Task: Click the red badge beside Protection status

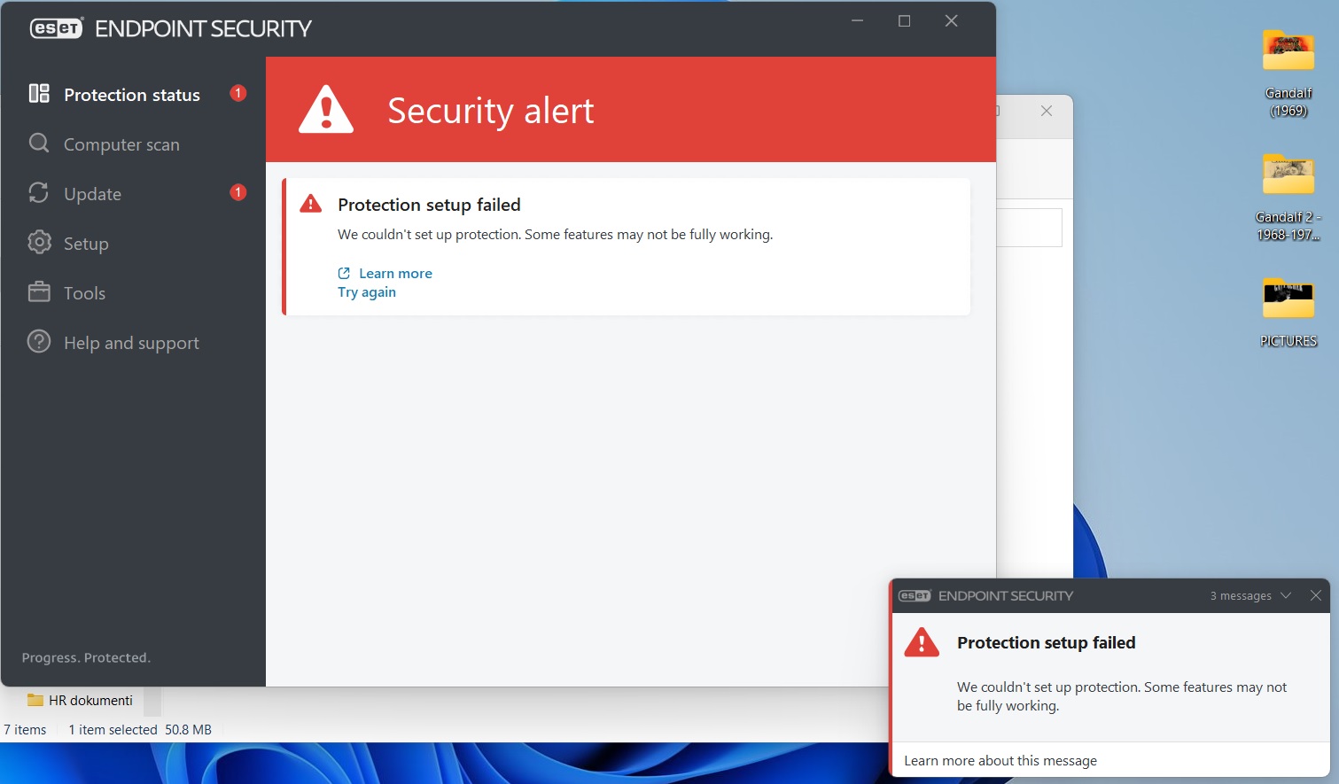Action: click(x=237, y=93)
